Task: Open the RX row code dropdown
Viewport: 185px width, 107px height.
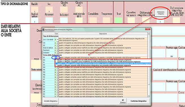Action: (x=58, y=87)
